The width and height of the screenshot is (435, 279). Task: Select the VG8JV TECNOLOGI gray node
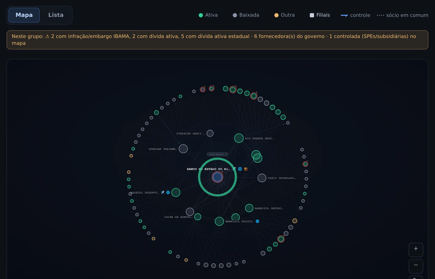(262, 178)
